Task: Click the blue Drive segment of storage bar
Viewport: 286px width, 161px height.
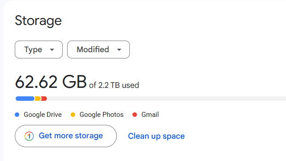Action: click(25, 99)
